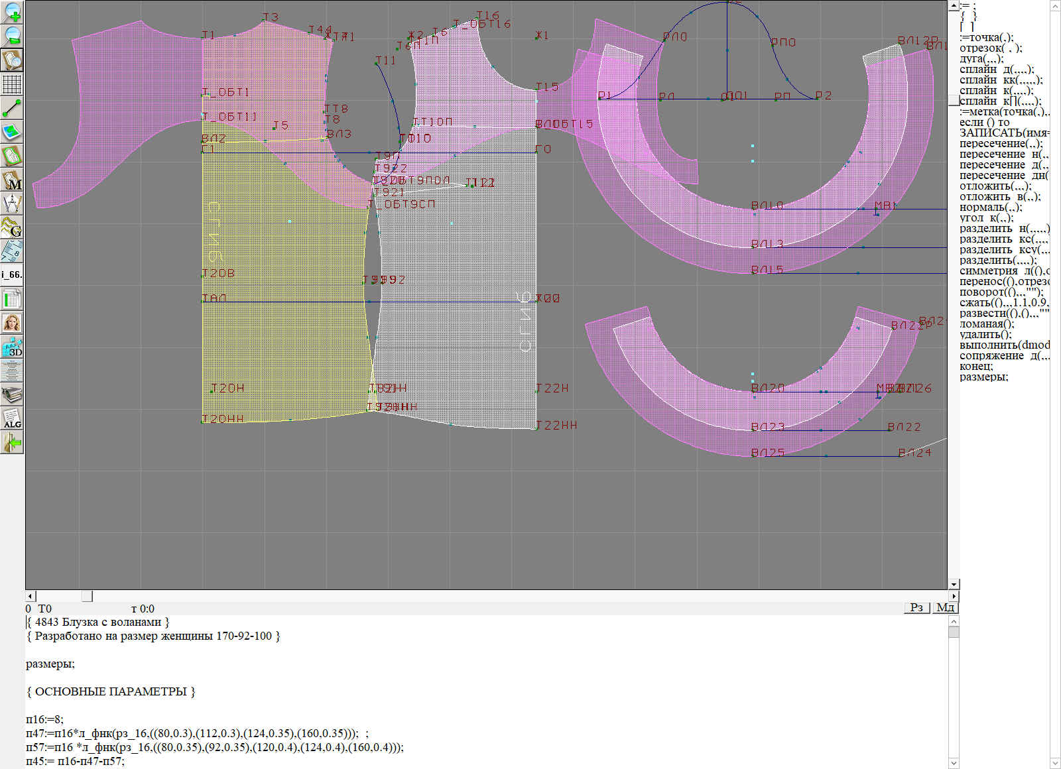Viewport: 1061px width, 769px height.
Task: Select the compass drawing tool icon
Action: coord(12,204)
